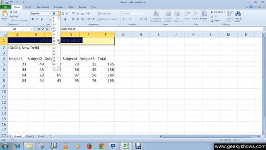Image resolution: width=266 pixels, height=150 pixels.
Task: Switch to the Review tab
Action: [x=82, y=7]
